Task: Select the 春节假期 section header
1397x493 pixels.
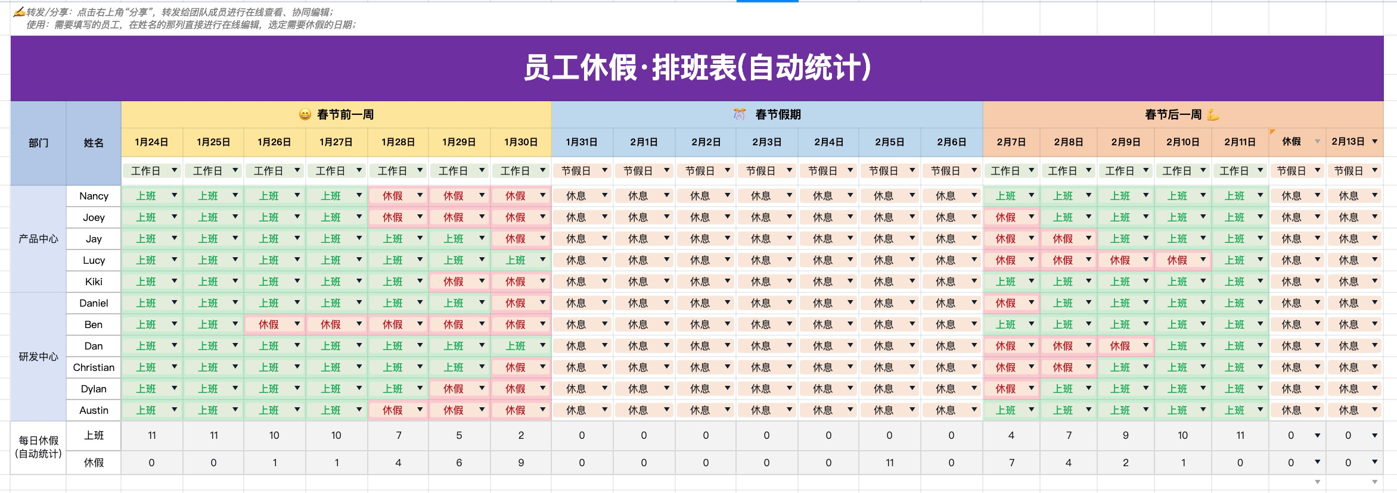Action: point(767,114)
